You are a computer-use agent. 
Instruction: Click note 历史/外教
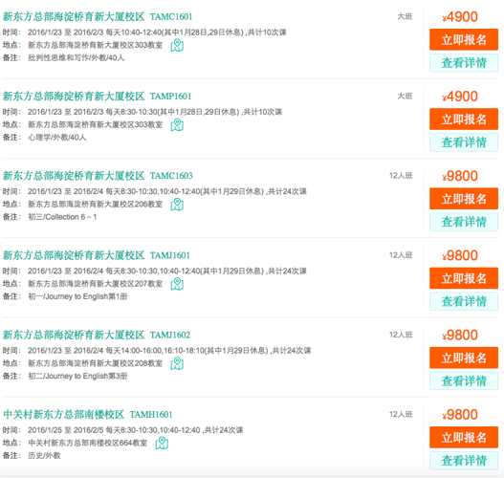click(x=44, y=455)
